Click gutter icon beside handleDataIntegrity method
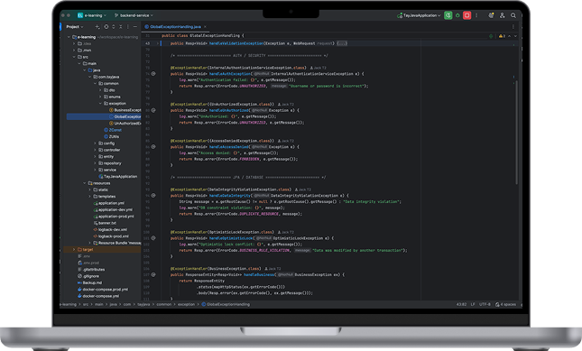Screen dimensions: 582x351 click(153, 196)
